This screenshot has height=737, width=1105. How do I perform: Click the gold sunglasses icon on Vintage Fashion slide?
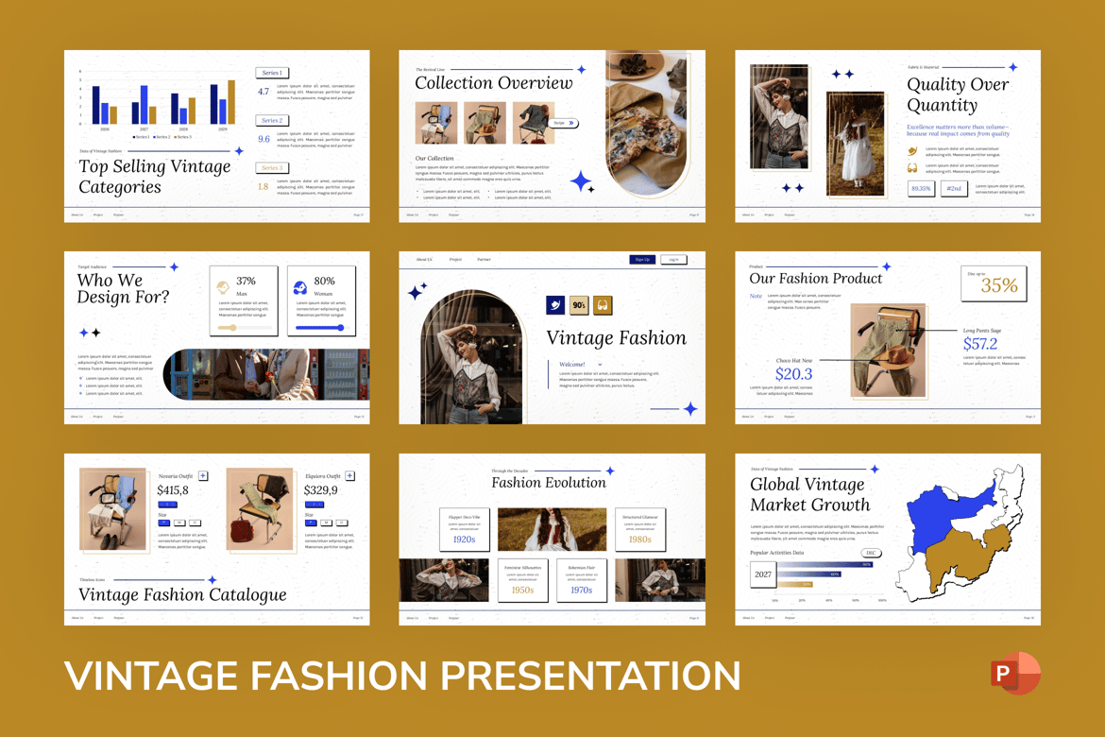coord(603,304)
